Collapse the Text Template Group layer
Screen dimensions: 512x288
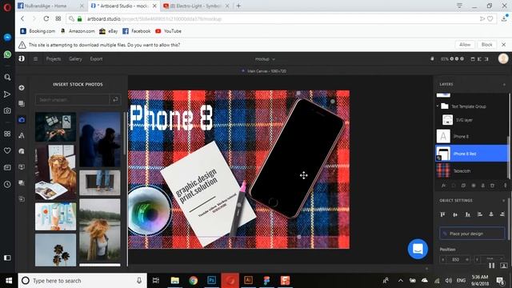pos(438,106)
